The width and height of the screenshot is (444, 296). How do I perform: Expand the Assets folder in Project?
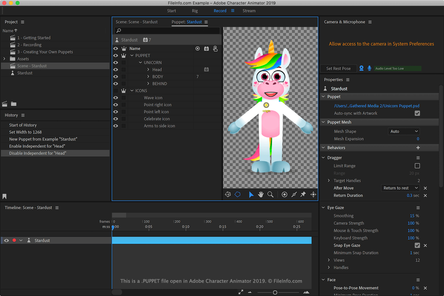(4, 59)
